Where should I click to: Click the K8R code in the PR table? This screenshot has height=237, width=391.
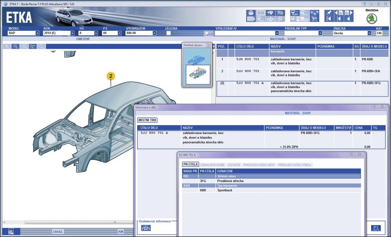click(203, 190)
